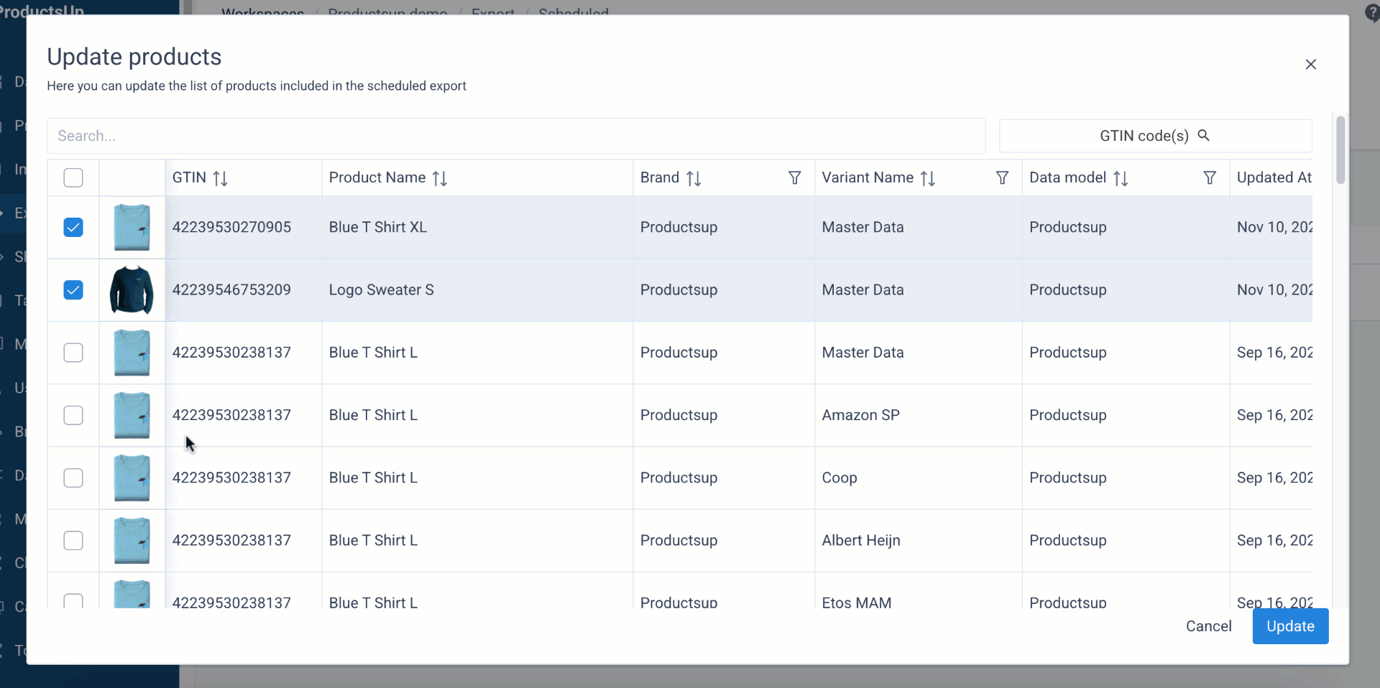Image resolution: width=1380 pixels, height=688 pixels.
Task: Sort the table by GTIN column
Action: [220, 178]
